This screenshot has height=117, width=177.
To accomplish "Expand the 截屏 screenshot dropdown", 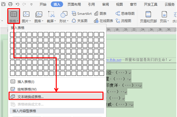I will [55, 21].
